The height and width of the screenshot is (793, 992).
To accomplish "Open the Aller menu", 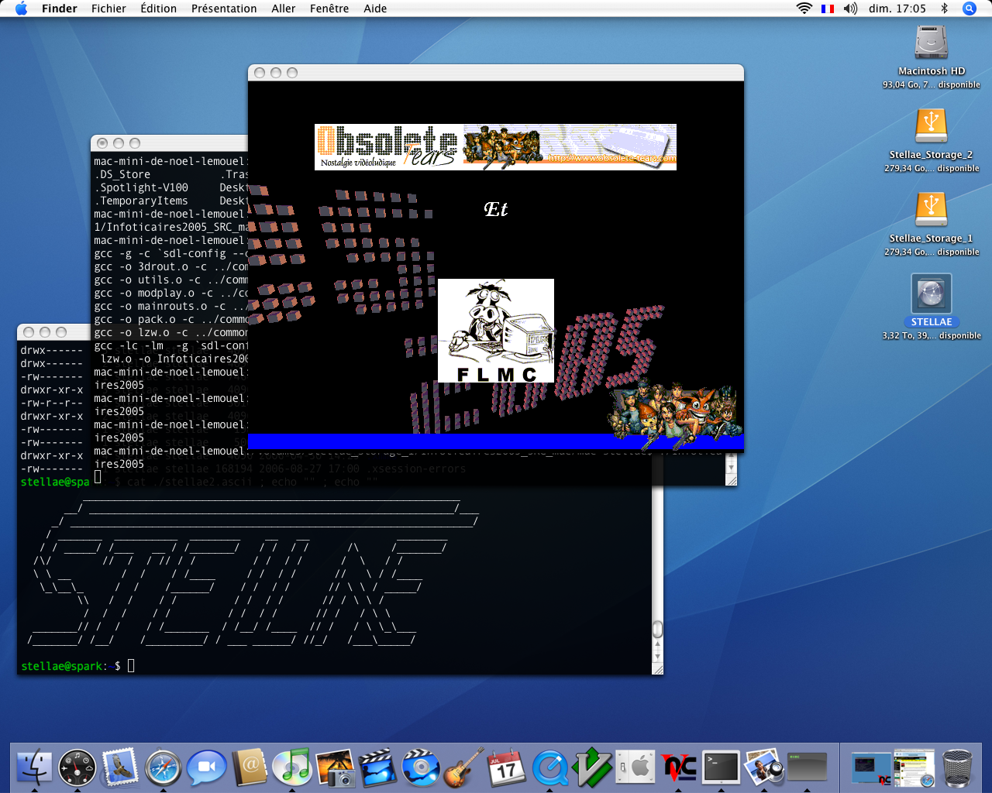I will click(x=284, y=9).
